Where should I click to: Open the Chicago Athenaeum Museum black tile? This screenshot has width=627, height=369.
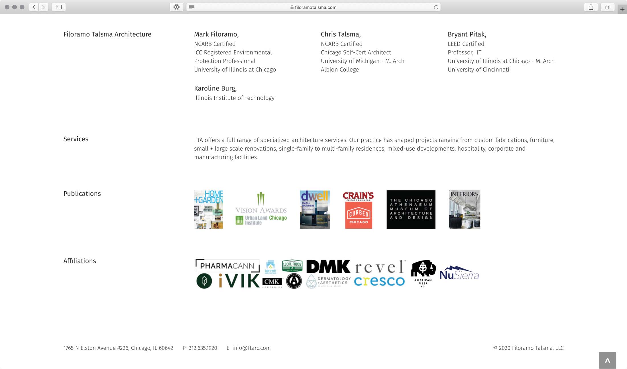pos(411,209)
